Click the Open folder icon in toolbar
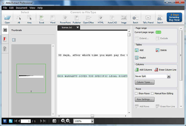This screenshot has height=126, width=186. [x=7, y=18]
